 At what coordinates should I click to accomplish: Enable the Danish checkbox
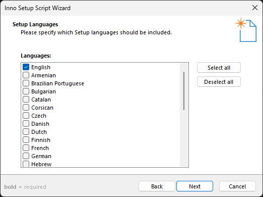26,124
